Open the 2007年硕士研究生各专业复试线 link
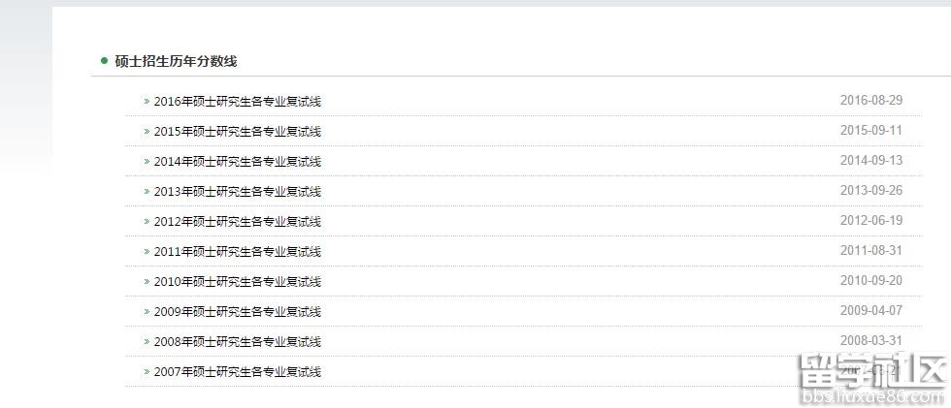951x408 pixels. click(x=237, y=371)
